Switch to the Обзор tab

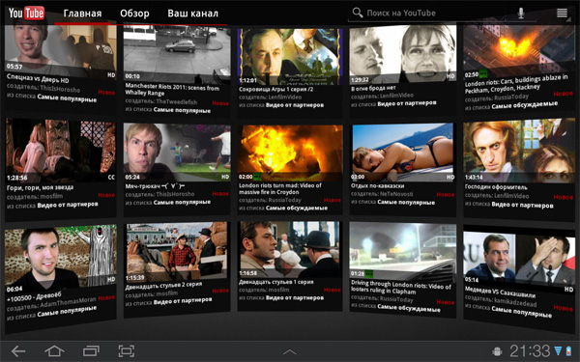click(134, 14)
